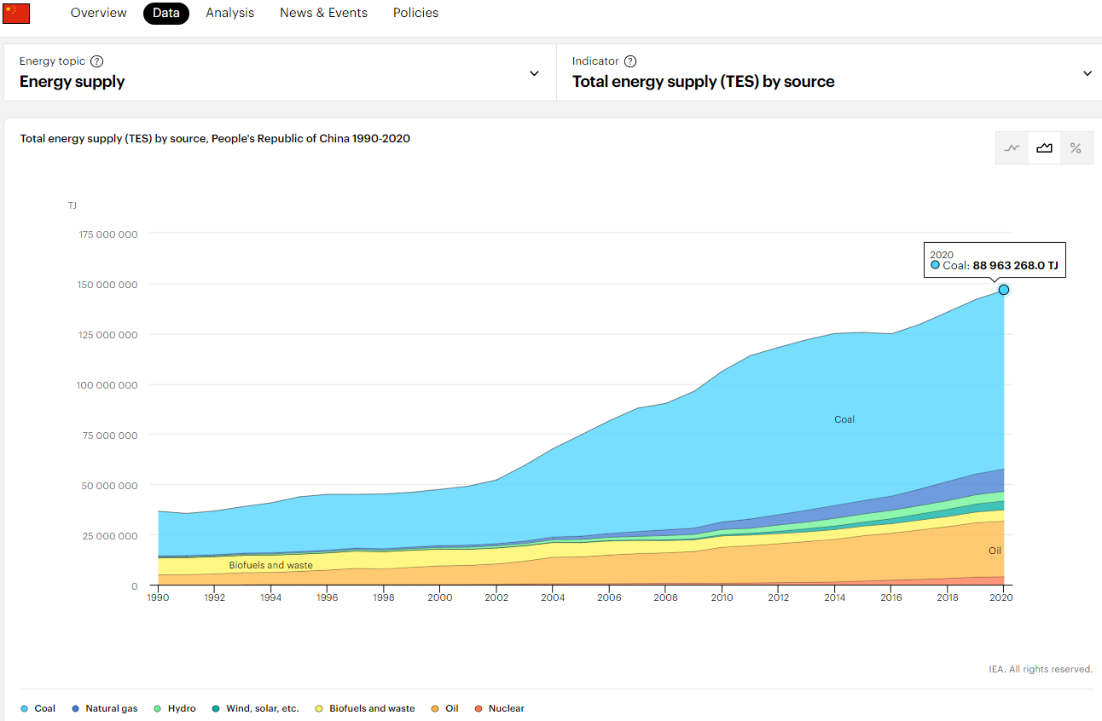Switch to line chart view icon
Screen dimensions: 1102x721
(x=1012, y=148)
